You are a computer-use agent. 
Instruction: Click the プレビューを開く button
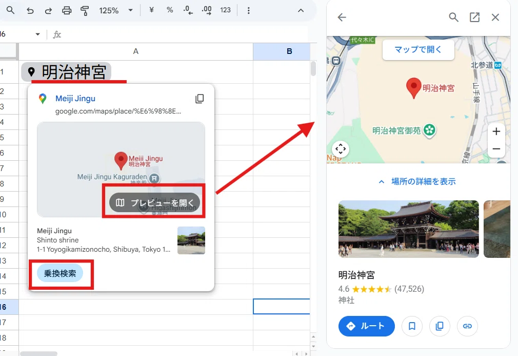tap(154, 202)
